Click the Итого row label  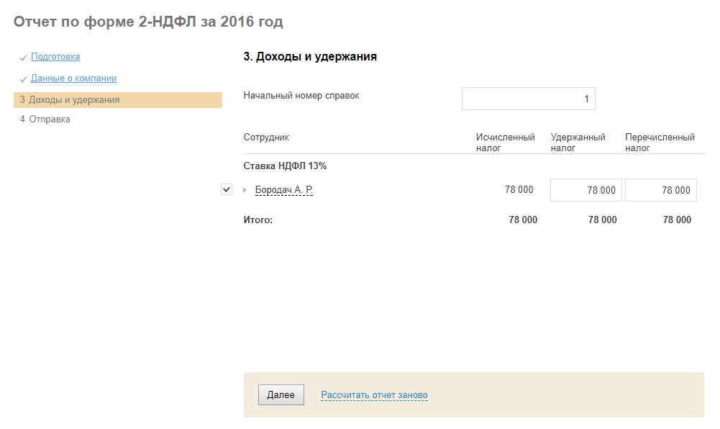tap(258, 220)
